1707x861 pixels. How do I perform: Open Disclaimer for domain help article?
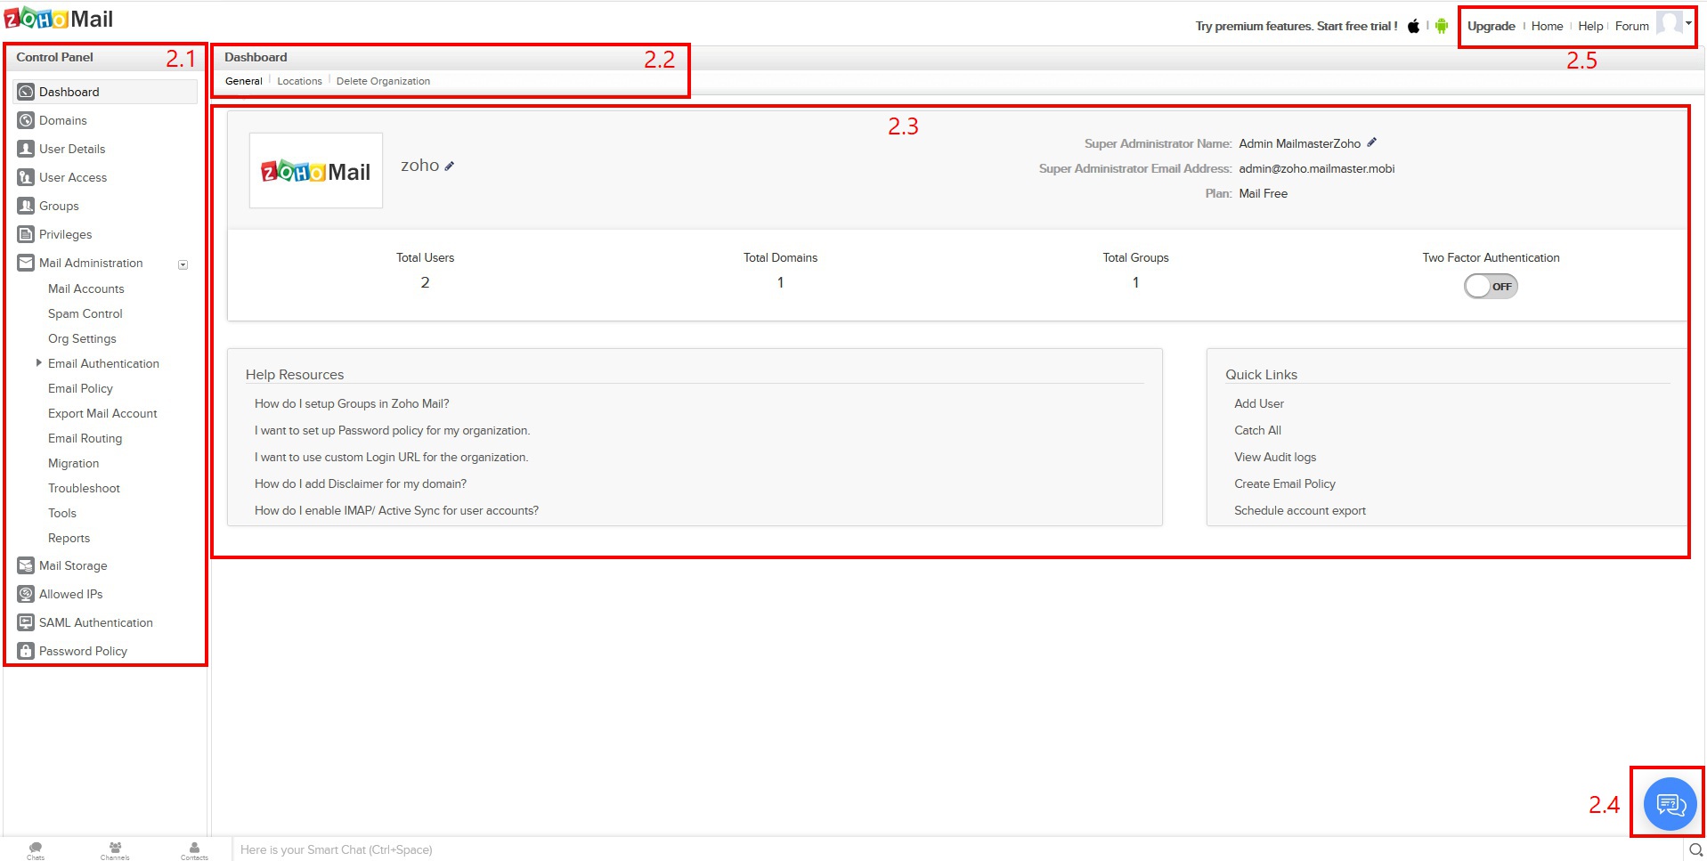click(x=361, y=483)
